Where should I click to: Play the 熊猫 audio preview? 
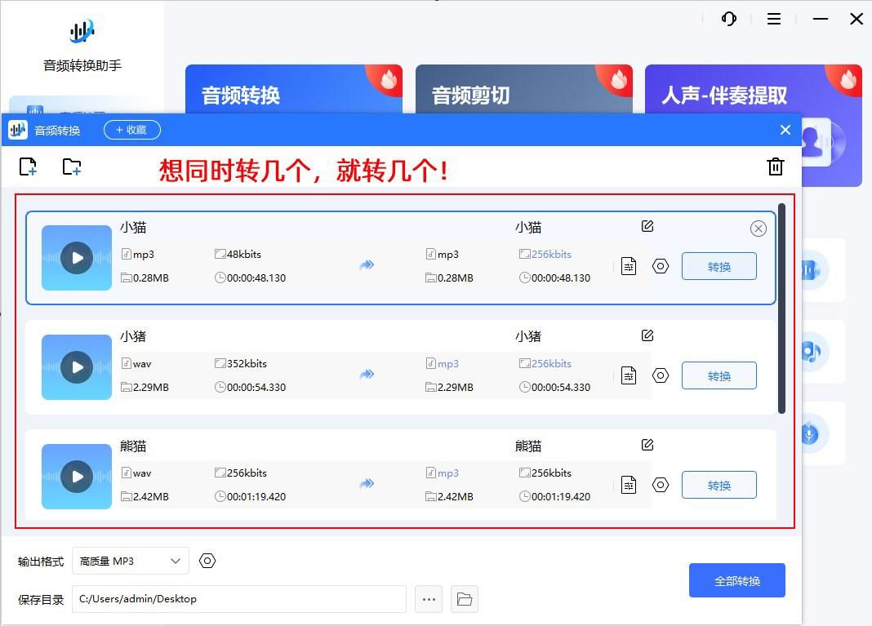pos(76,477)
